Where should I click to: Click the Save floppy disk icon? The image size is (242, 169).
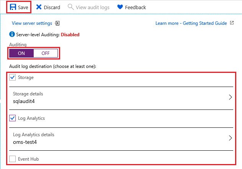13,7
